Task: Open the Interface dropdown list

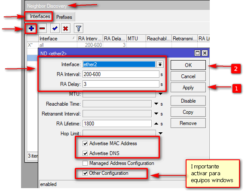Action: [x=160, y=64]
